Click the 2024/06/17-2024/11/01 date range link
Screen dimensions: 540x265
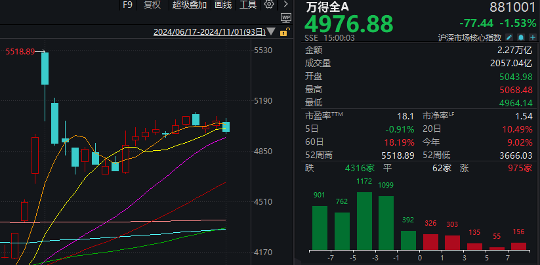pos(209,31)
